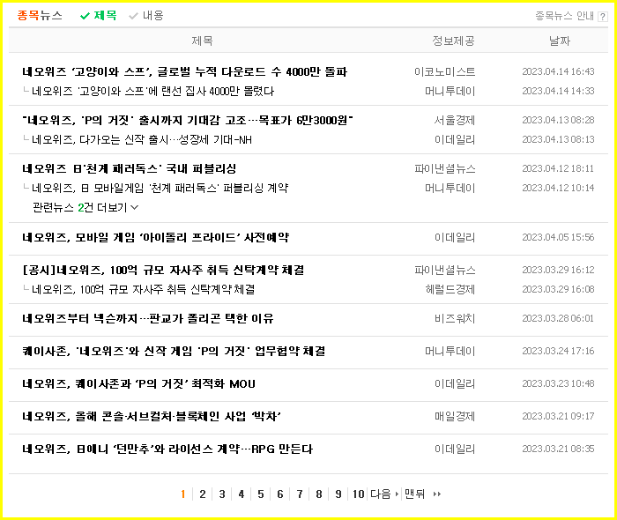Click date 2023.03.23 10:48
The width and height of the screenshot is (617, 520).
[x=558, y=383]
